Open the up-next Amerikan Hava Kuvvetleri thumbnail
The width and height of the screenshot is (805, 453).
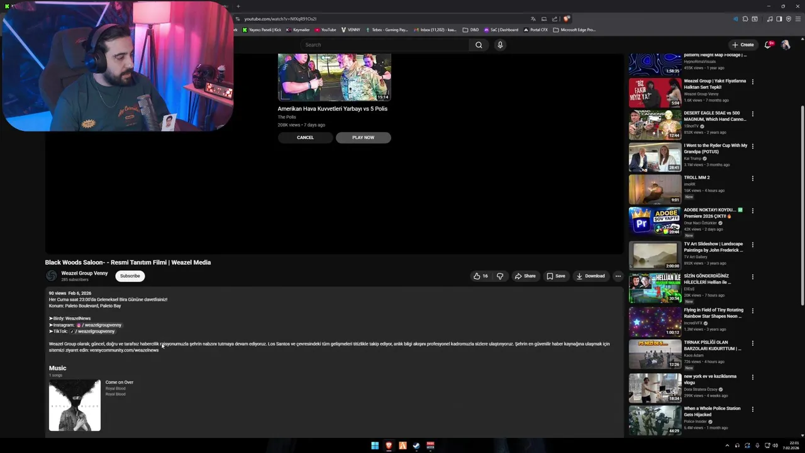click(335, 77)
